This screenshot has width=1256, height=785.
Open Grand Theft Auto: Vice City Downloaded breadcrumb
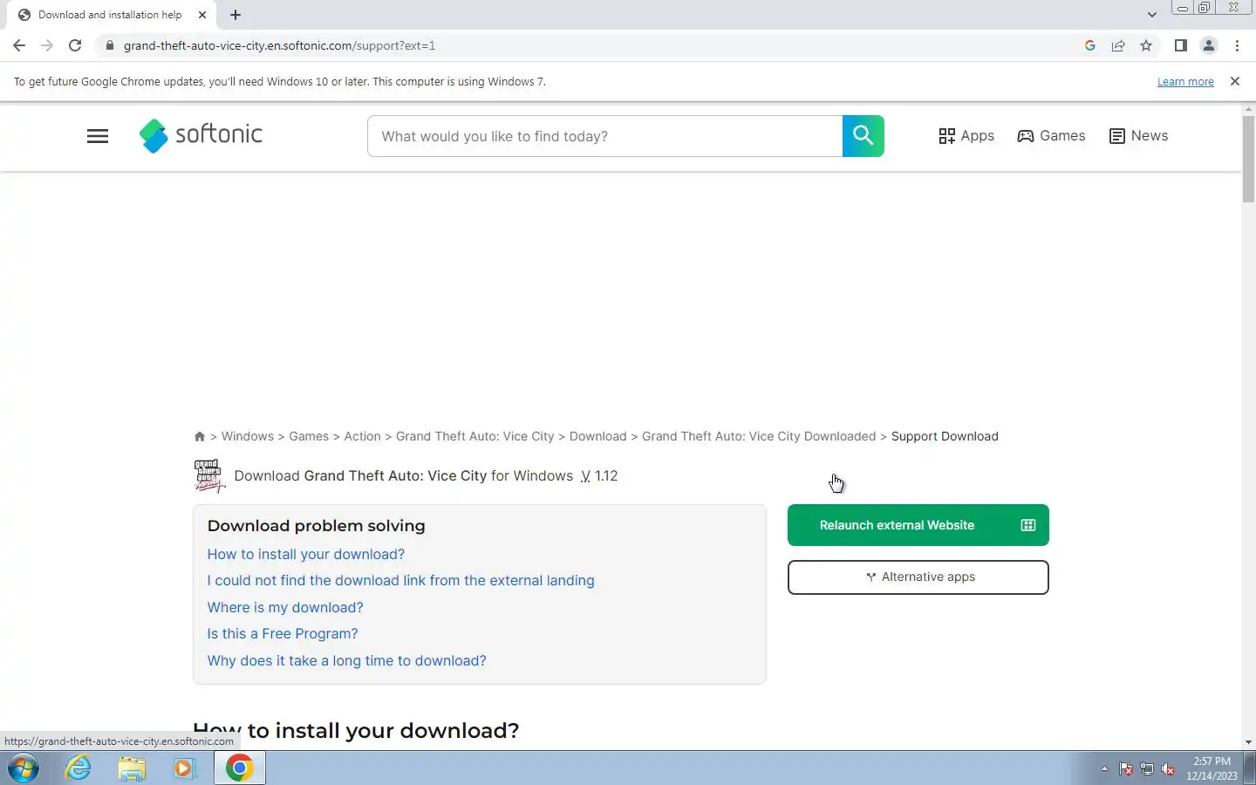pos(759,436)
